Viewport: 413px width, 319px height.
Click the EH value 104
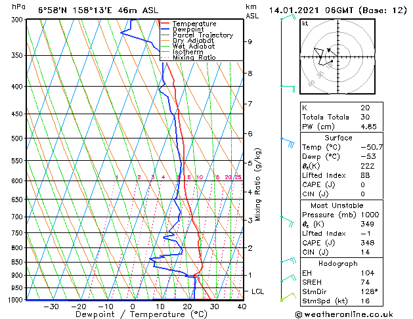coord(368,273)
